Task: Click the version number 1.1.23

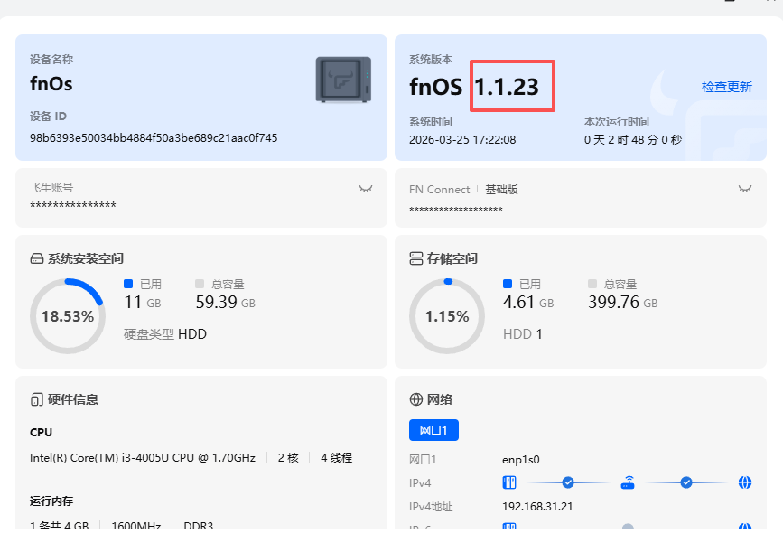Action: pos(507,87)
